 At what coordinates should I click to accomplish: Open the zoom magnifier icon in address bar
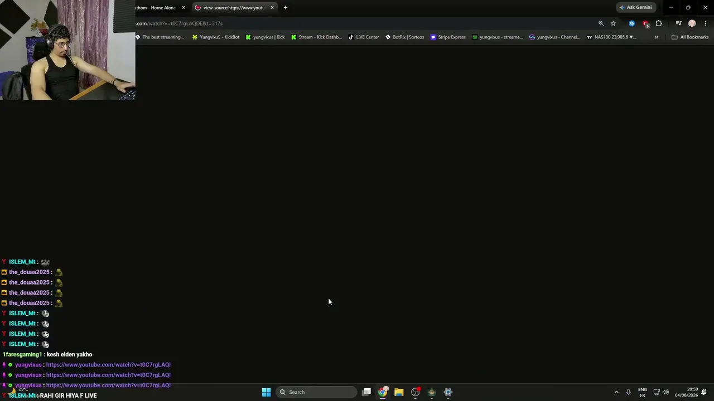pyautogui.click(x=601, y=23)
